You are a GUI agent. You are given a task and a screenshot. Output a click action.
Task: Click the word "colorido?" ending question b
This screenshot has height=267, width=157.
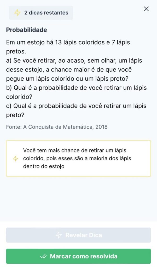click(x=19, y=97)
